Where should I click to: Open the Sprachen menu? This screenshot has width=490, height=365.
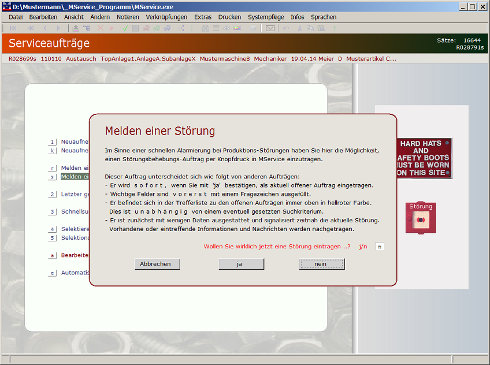[x=324, y=17]
